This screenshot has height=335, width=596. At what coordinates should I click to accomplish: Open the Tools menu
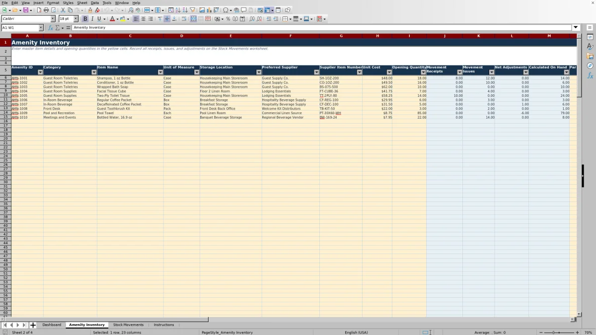click(x=107, y=3)
